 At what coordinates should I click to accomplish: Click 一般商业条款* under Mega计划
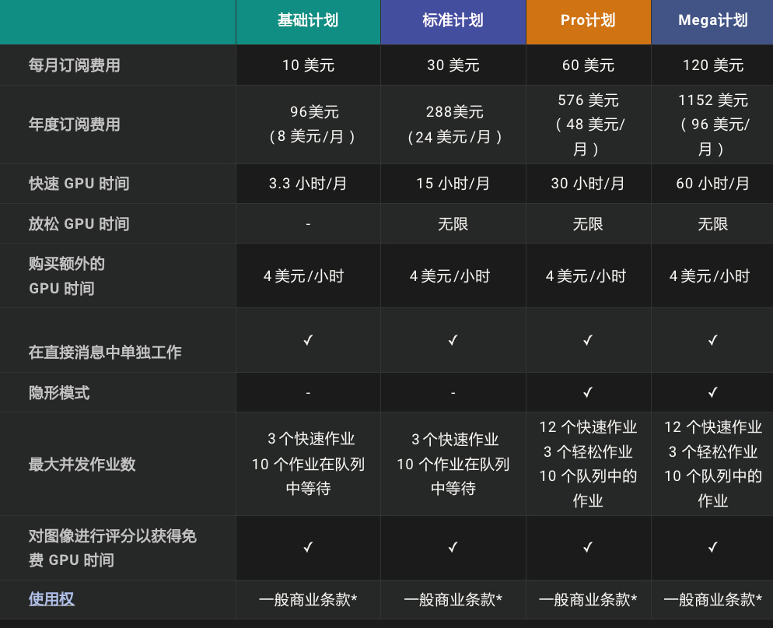pyautogui.click(x=712, y=600)
